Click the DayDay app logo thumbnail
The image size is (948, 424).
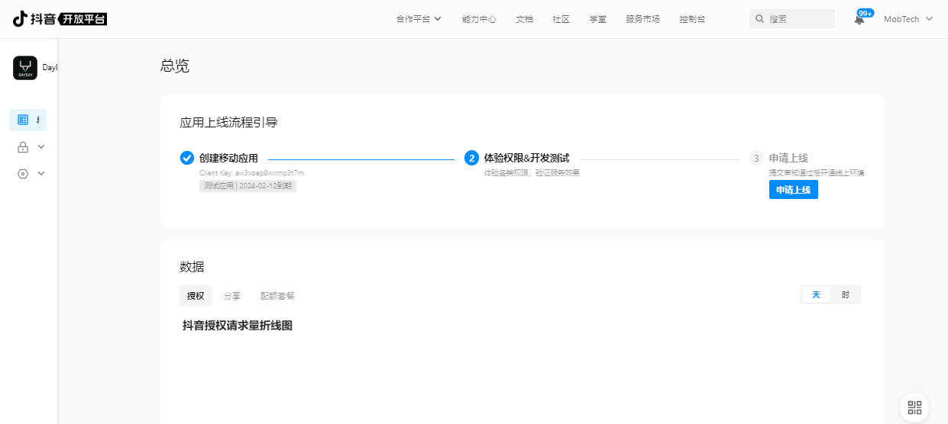point(25,68)
